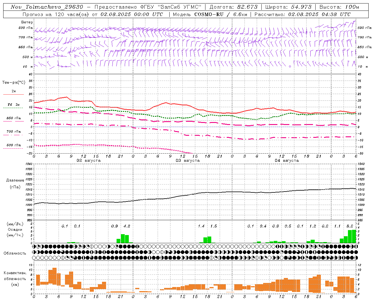Click the 0.4 precipitation value
This screenshot has height=299, width=373.
pyautogui.click(x=263, y=226)
